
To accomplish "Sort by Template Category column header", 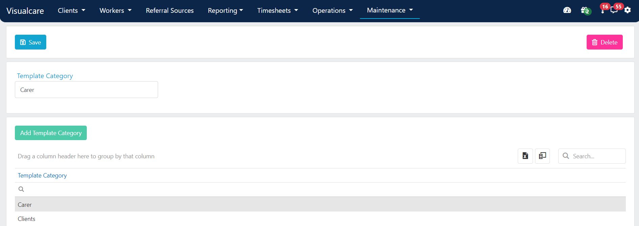I will click(x=42, y=175).
